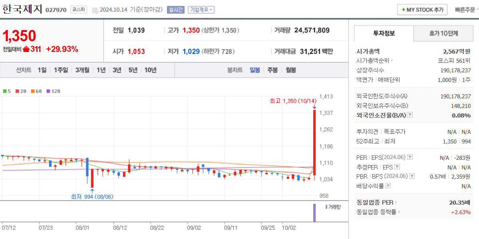Click the 08/12 date axis label
The height and width of the screenshot is (239, 479).
[x=120, y=228]
